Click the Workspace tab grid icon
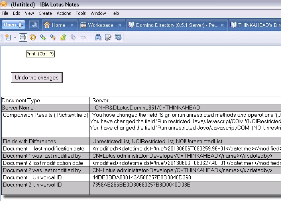This screenshot has width=281, height=201. [x=83, y=25]
